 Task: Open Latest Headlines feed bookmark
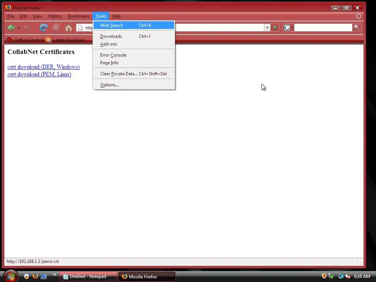(65, 40)
